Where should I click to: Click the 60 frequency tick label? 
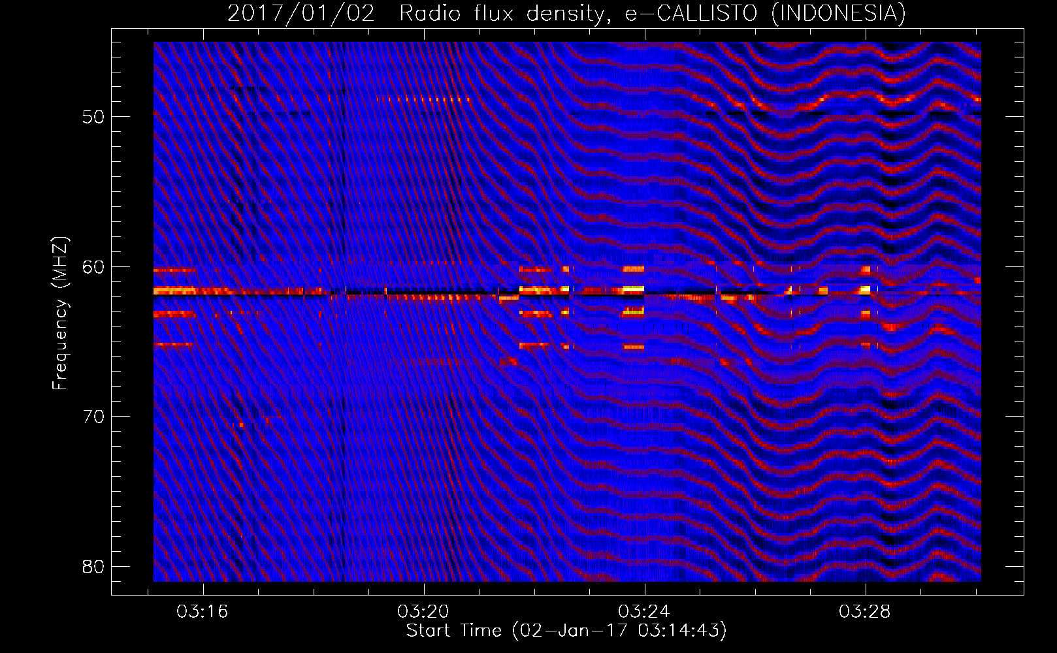coord(93,267)
